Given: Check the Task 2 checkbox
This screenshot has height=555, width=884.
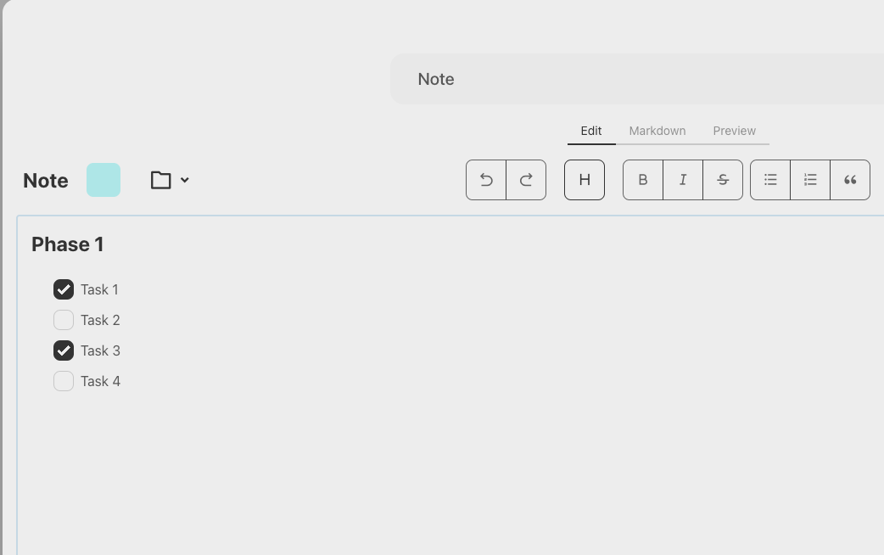Looking at the screenshot, I should coord(64,320).
